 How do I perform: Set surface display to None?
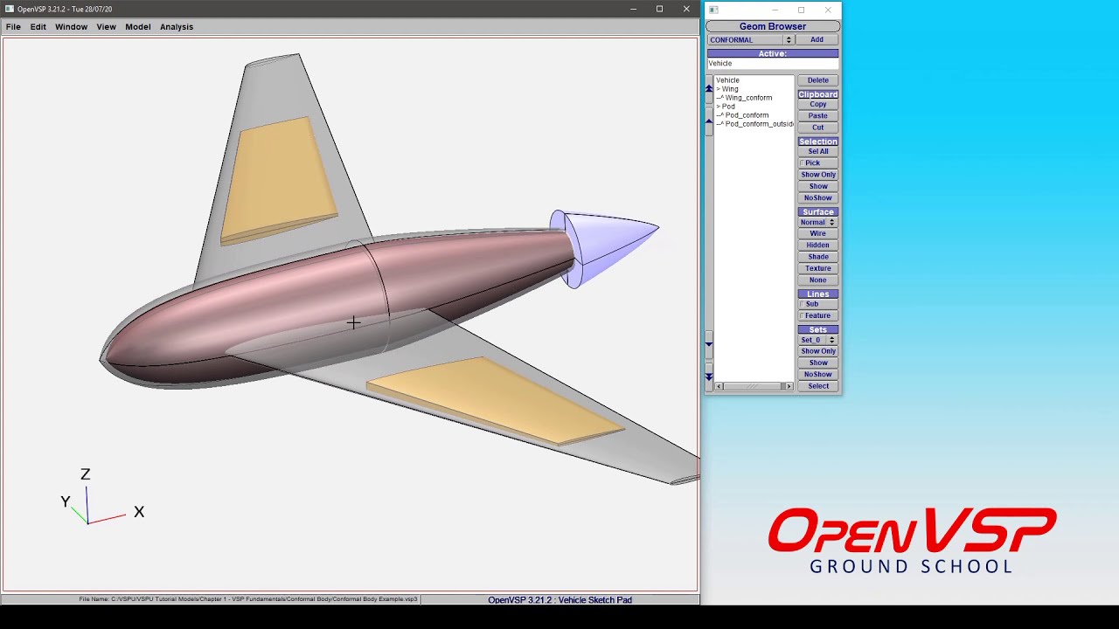[x=818, y=280]
